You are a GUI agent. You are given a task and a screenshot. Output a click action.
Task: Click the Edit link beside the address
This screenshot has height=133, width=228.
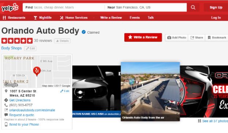pos(65,91)
